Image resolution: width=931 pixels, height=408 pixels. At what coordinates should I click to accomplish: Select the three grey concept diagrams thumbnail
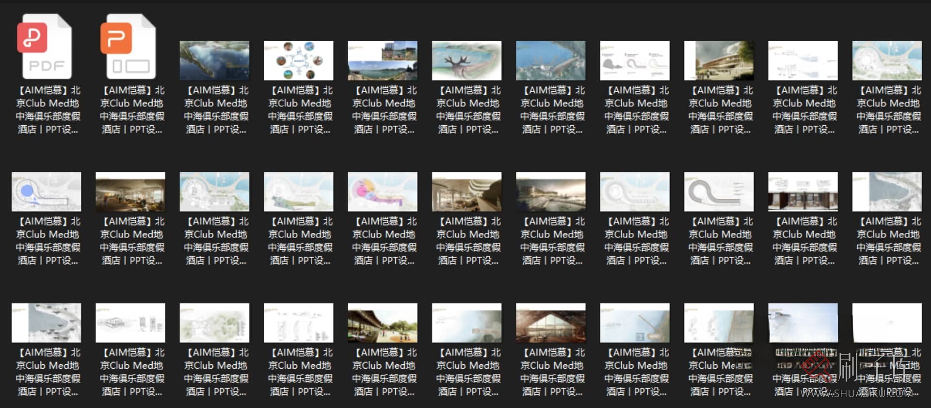click(x=635, y=61)
